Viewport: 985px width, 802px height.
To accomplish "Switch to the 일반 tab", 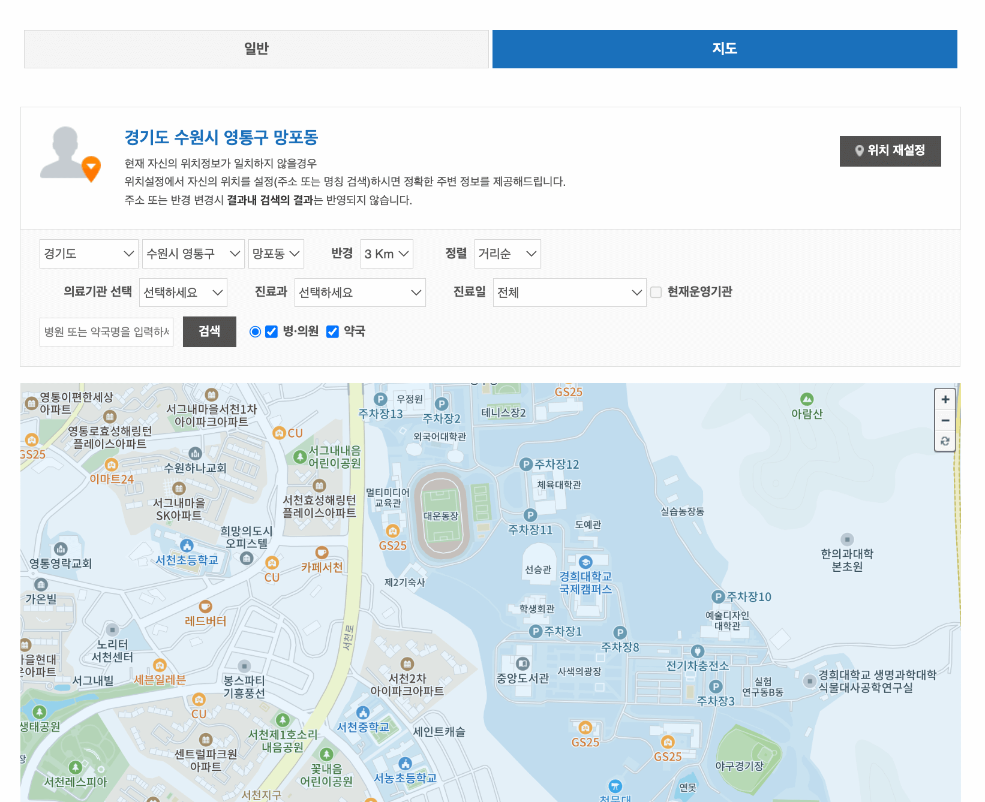I will (257, 49).
